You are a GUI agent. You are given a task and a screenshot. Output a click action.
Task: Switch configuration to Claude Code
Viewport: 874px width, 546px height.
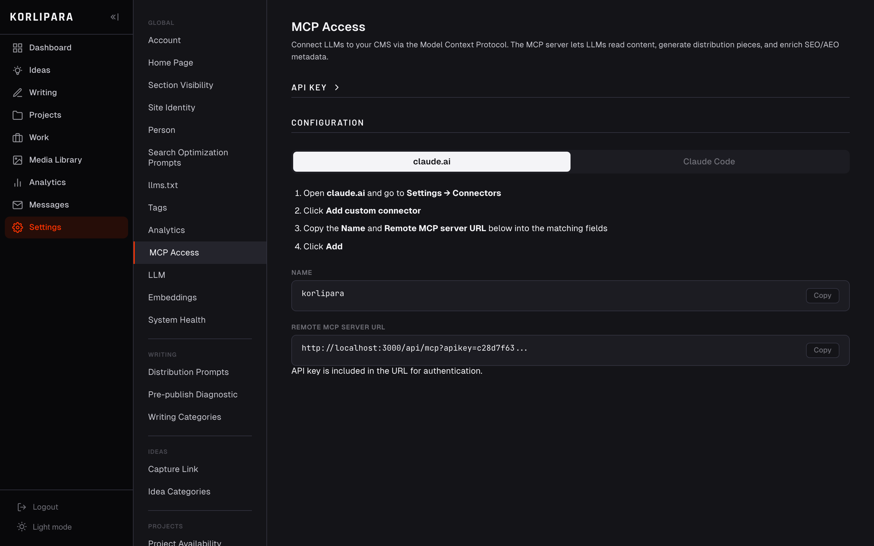click(709, 161)
